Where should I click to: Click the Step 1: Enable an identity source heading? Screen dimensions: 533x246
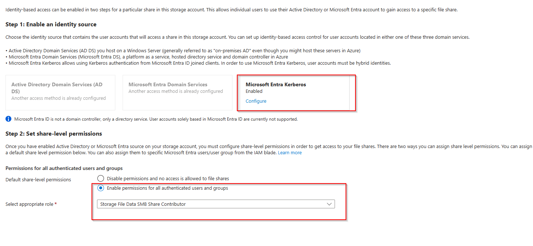pyautogui.click(x=51, y=24)
